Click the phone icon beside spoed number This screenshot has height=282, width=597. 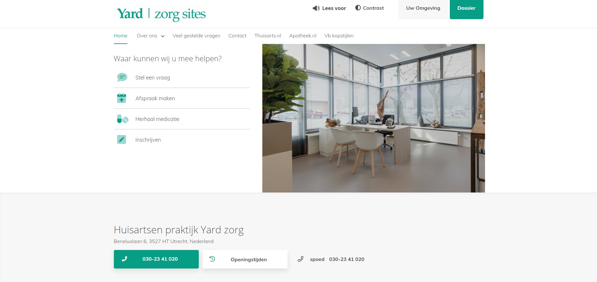tap(300, 259)
